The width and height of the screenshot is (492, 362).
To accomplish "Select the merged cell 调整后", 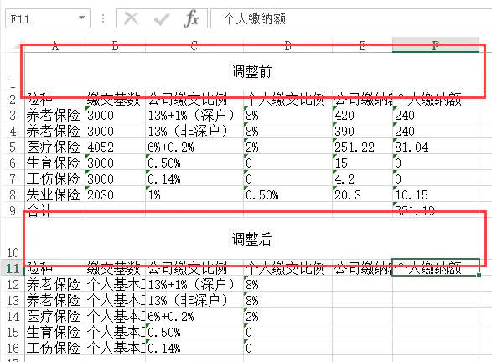I will click(x=251, y=239).
